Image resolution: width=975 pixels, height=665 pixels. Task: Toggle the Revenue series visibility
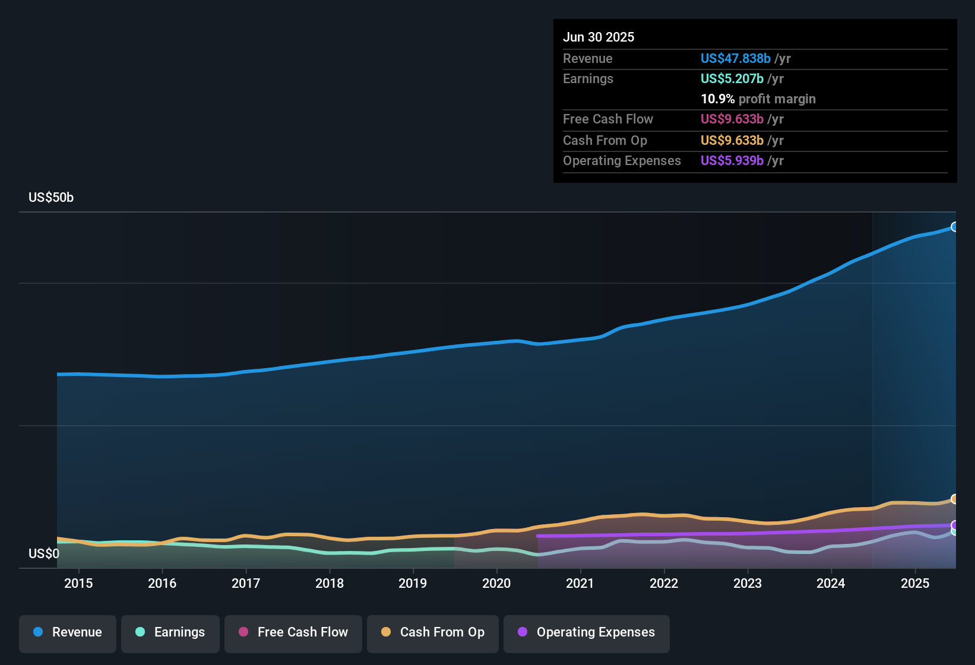(x=67, y=632)
